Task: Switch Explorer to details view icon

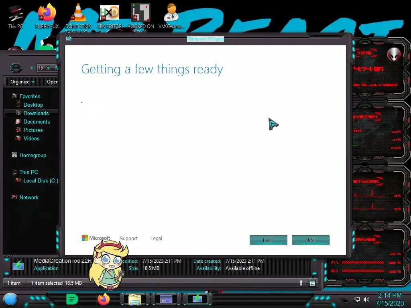Action: pos(301,283)
